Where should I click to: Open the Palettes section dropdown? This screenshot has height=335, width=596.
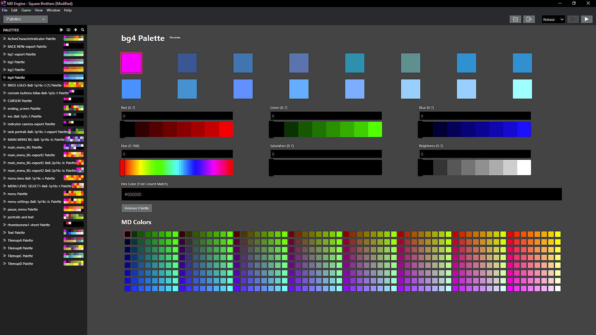coord(25,19)
